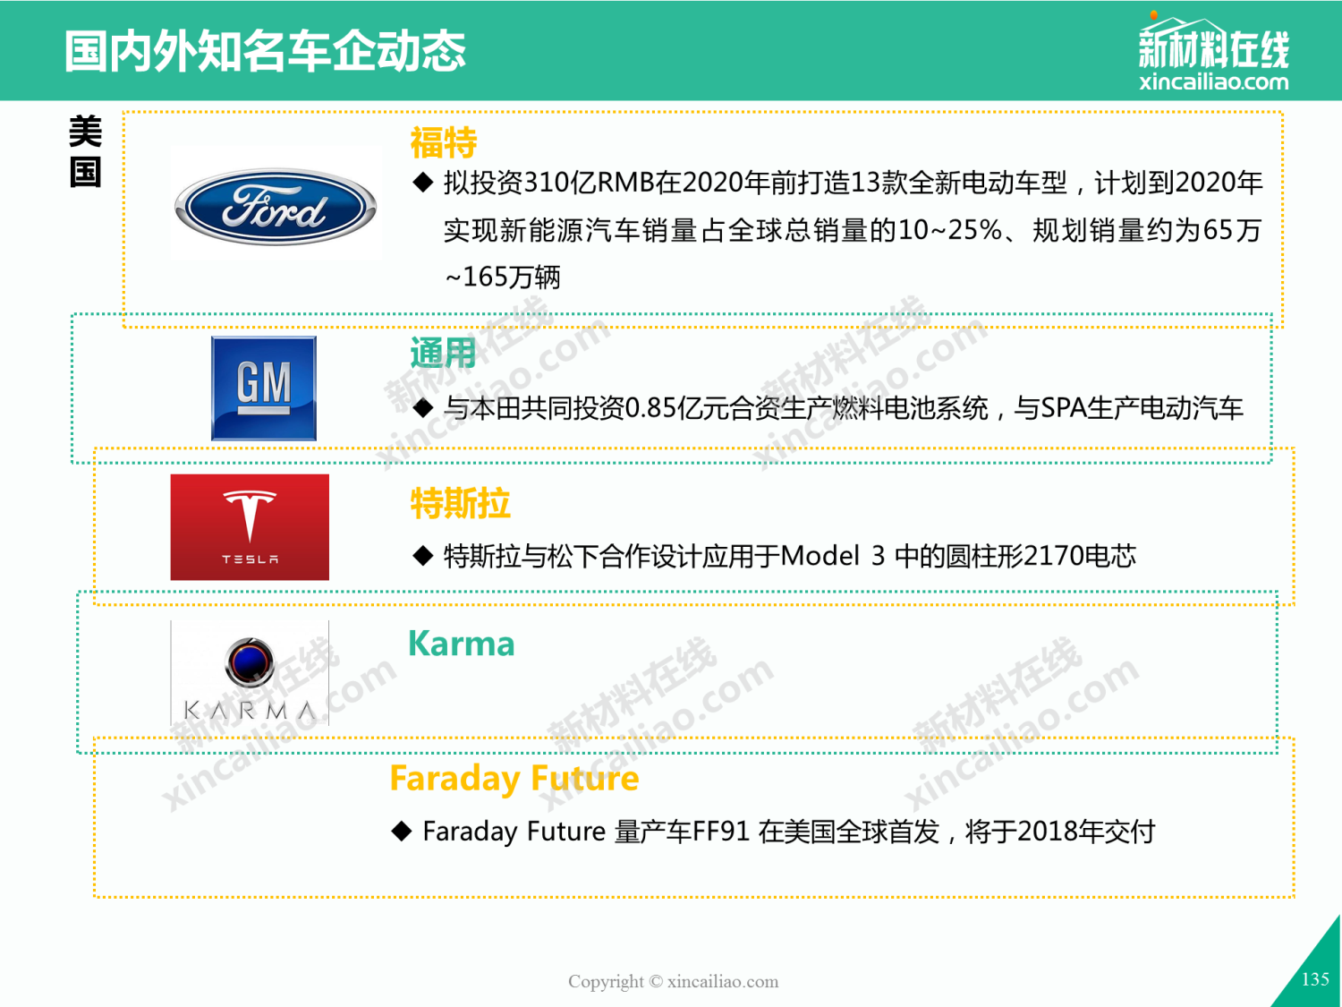1342x1007 pixels.
Task: Click the Tesla line about Model 3 2170电芯
Action: 790,556
